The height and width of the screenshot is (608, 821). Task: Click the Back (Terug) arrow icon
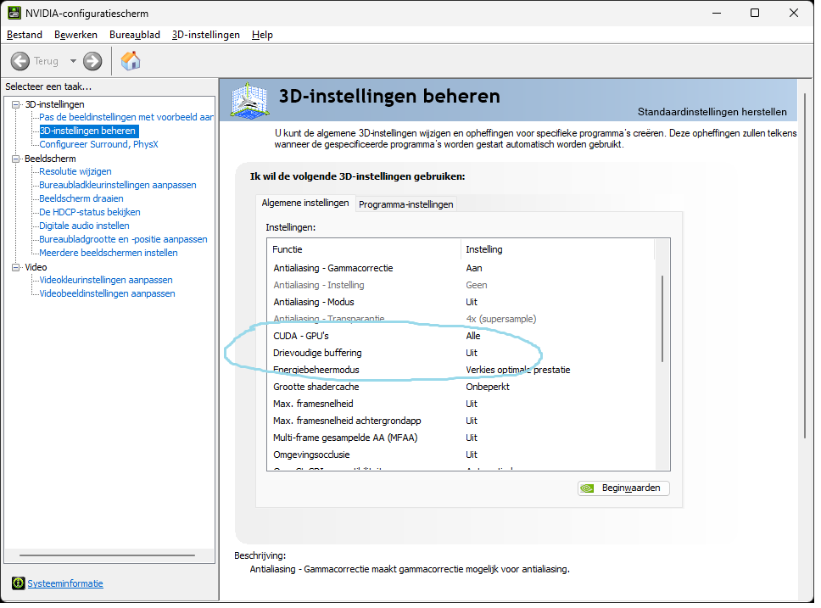tap(20, 61)
